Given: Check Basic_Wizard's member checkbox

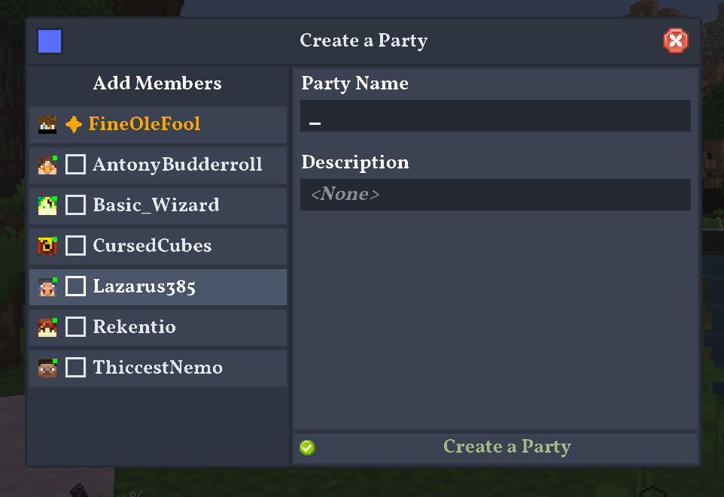Looking at the screenshot, I should point(75,205).
